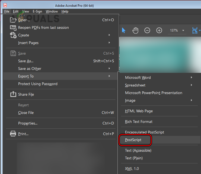This screenshot has height=174, width=201.
Task: Zoom out with the minus button
Action: tap(147, 30)
